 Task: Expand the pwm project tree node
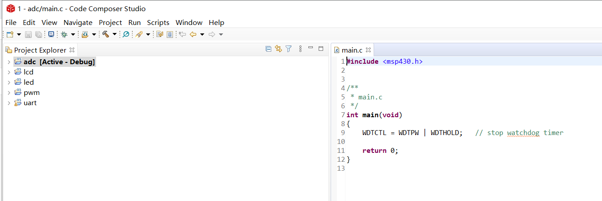click(8, 93)
